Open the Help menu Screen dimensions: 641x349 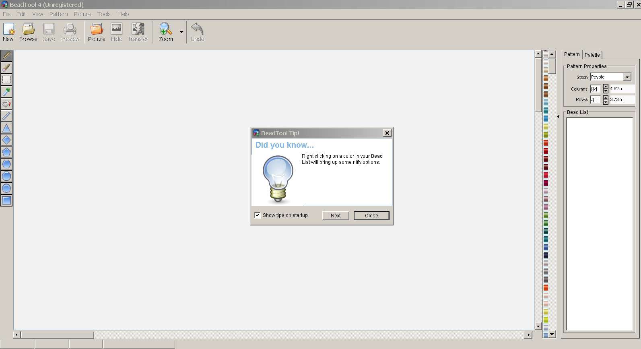(x=124, y=14)
